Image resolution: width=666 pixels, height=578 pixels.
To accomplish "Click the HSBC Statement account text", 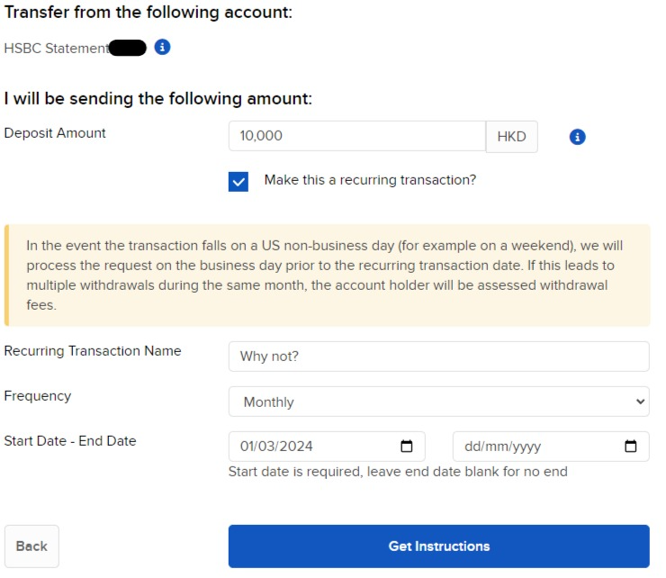I will [57, 48].
